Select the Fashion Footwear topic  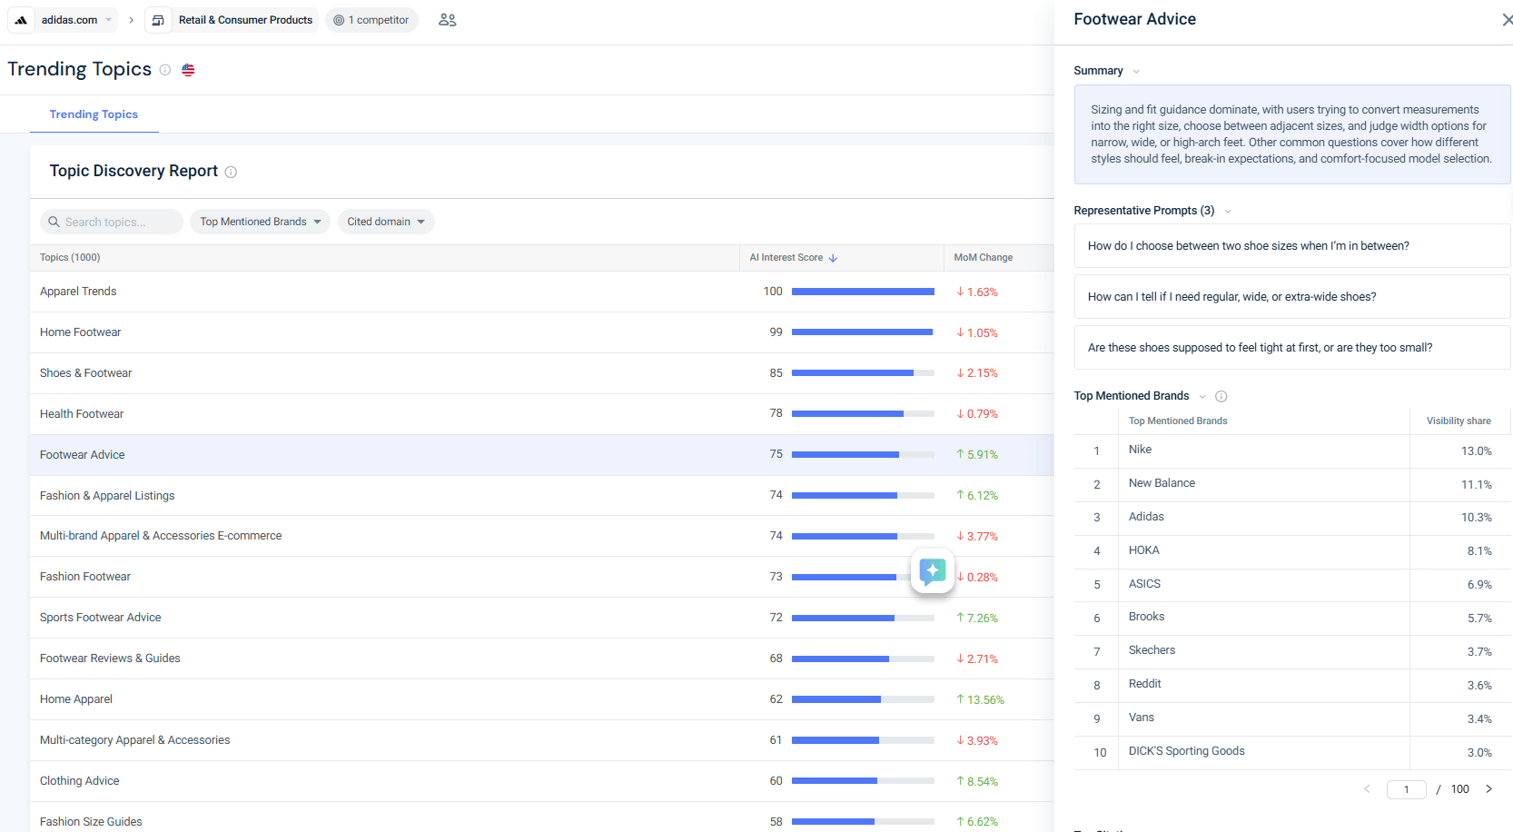(85, 577)
